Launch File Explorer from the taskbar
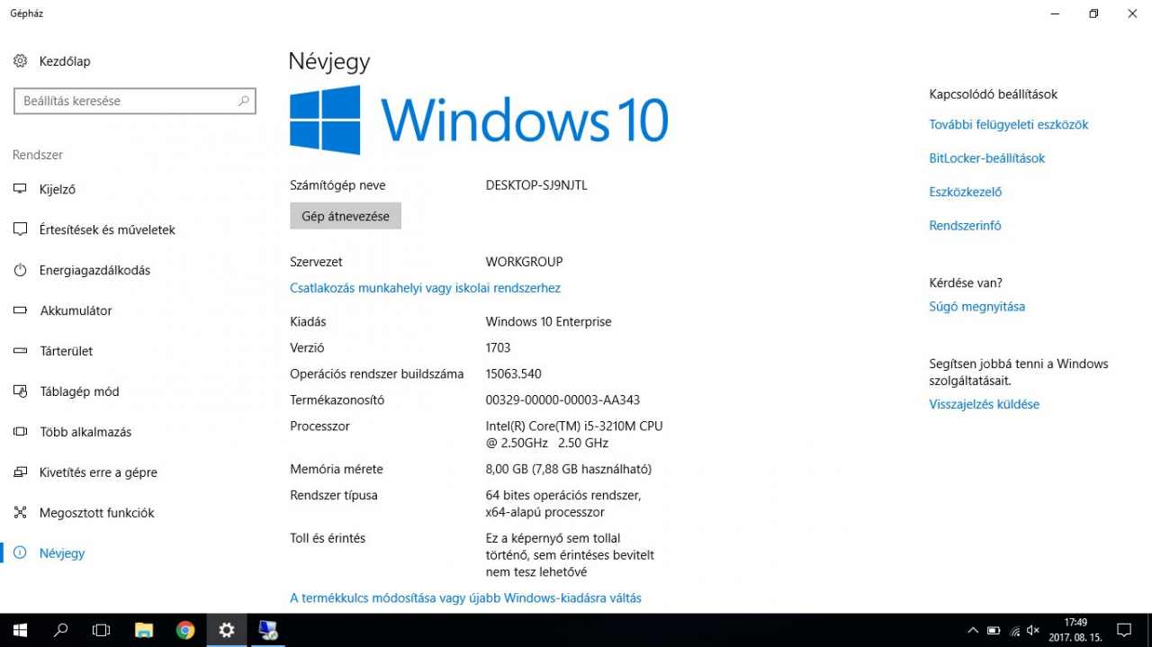 [x=143, y=630]
